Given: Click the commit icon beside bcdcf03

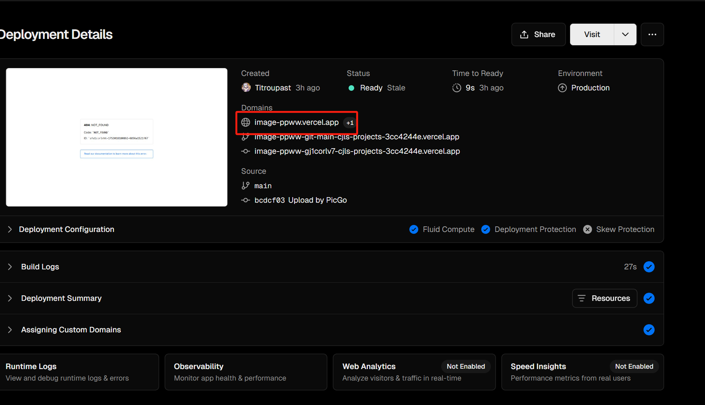Looking at the screenshot, I should 245,200.
